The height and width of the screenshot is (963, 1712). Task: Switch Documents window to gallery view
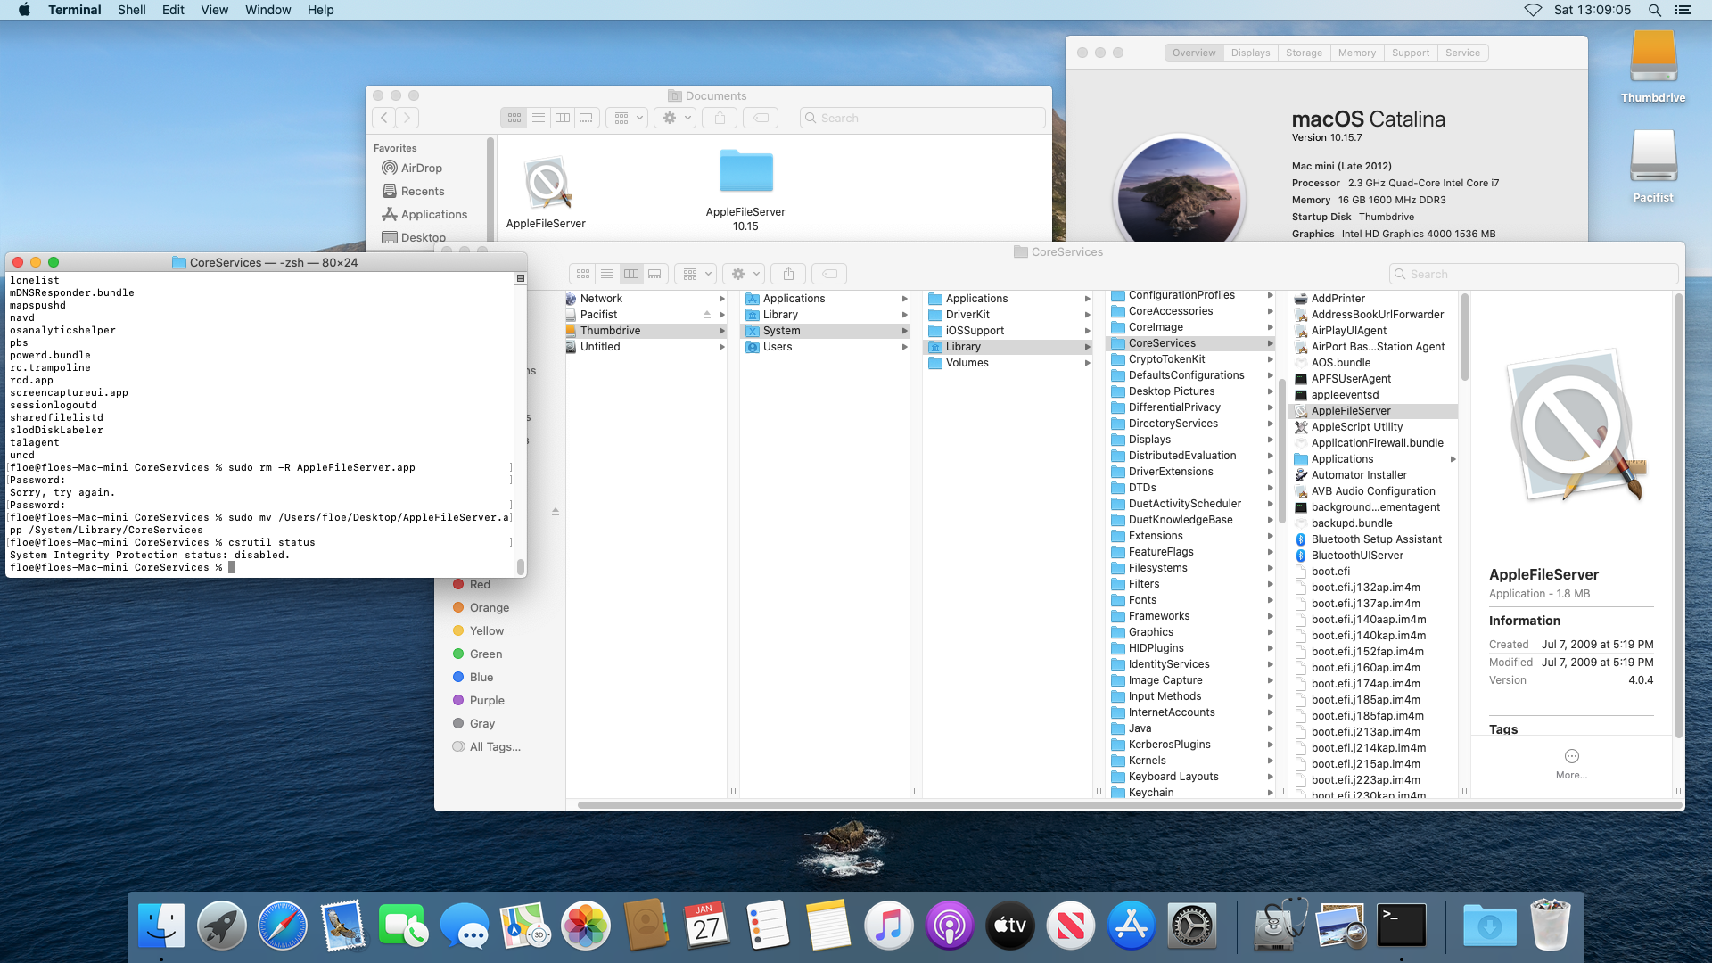(x=587, y=118)
